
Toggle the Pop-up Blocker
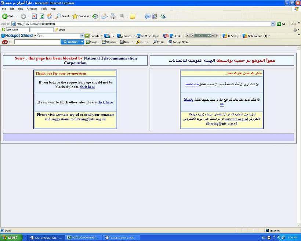[x=178, y=42]
